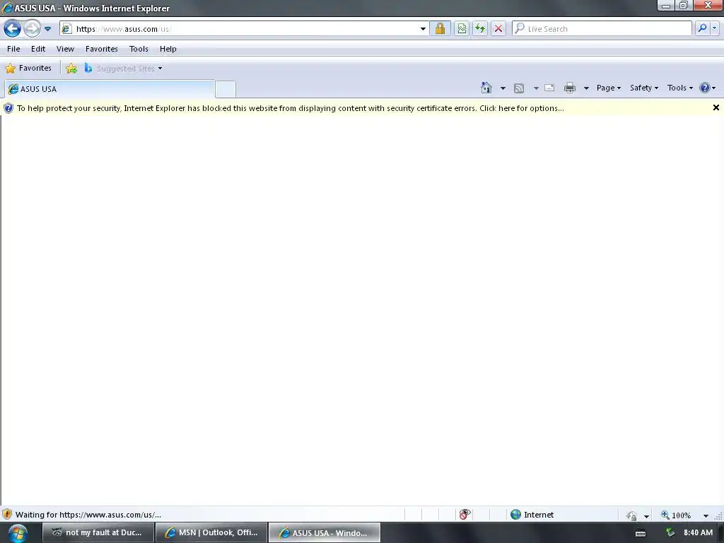Expand the address bar autocomplete dropdown
Viewport: 724px width, 543px height.
(423, 28)
